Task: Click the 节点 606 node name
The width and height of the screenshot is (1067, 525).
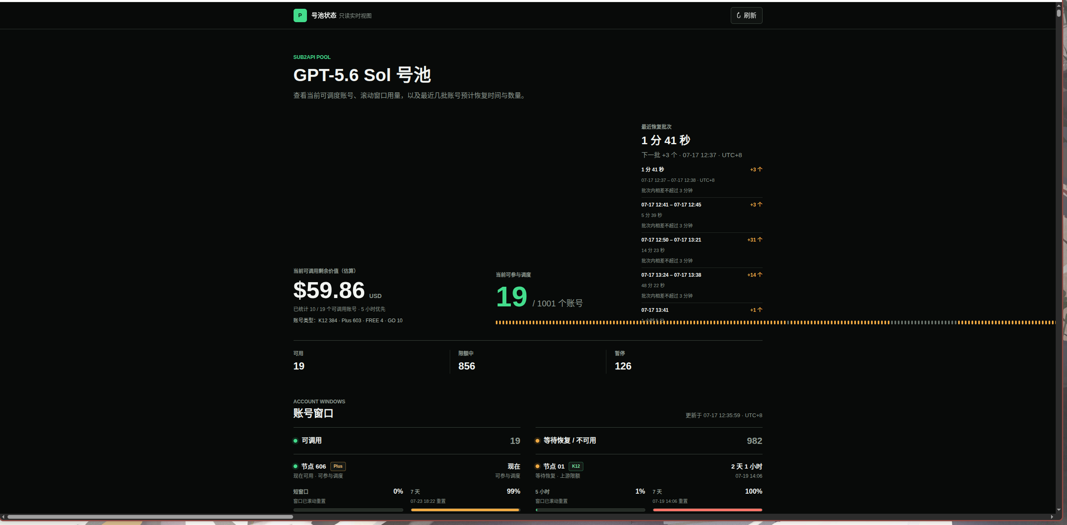Action: (314, 466)
